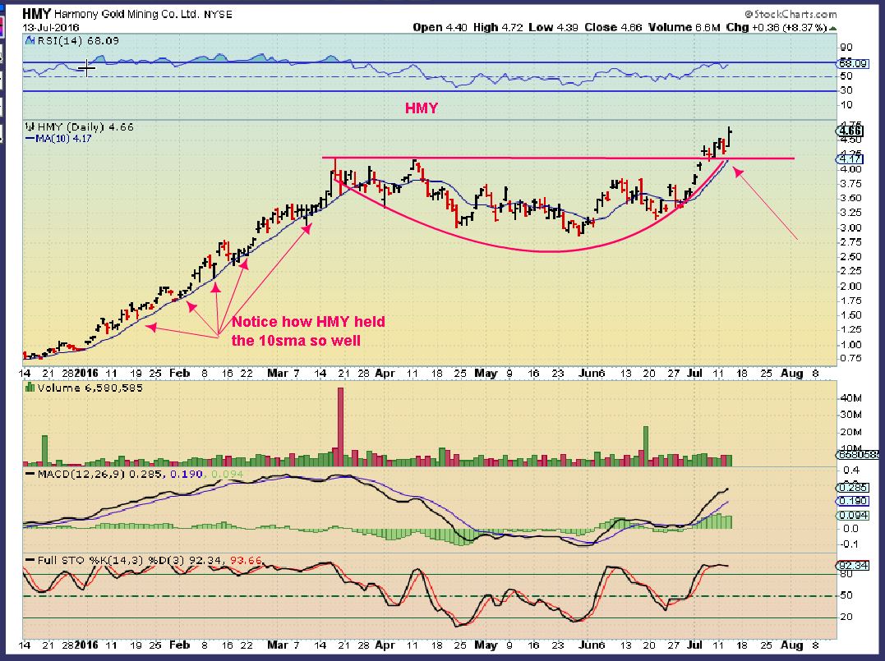Click the High 4.72 quote value

tap(498, 27)
